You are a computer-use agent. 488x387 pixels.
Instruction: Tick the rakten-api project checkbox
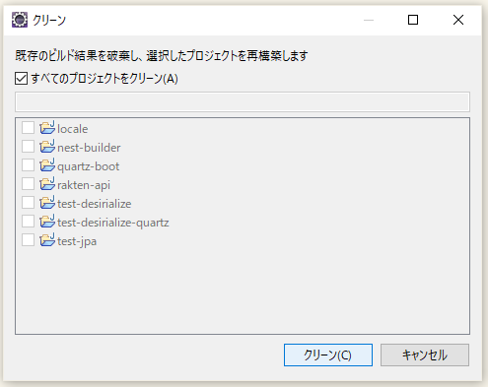click(x=28, y=184)
